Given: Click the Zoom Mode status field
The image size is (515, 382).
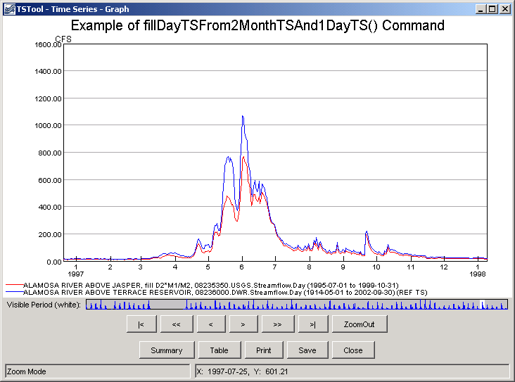Looking at the screenshot, I should click(98, 371).
